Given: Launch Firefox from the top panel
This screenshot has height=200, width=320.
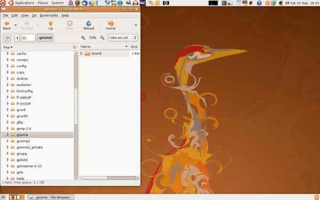Looking at the screenshot, I should click(x=77, y=3).
